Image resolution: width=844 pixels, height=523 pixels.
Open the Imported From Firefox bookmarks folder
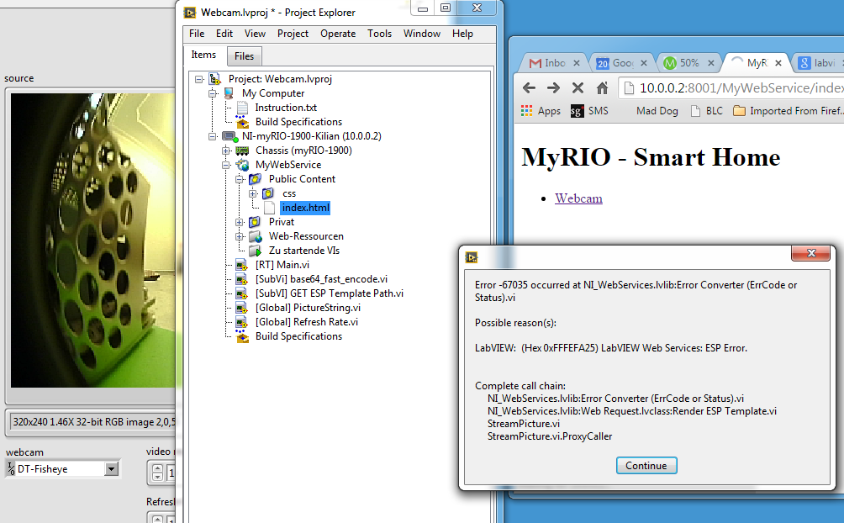[788, 111]
